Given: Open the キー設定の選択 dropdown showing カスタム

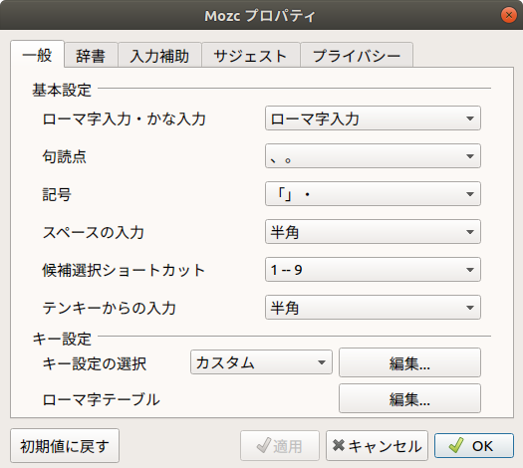Looking at the screenshot, I should [x=261, y=362].
